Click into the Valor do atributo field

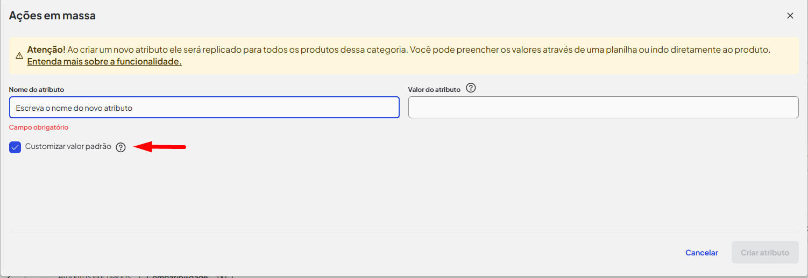tap(603, 108)
